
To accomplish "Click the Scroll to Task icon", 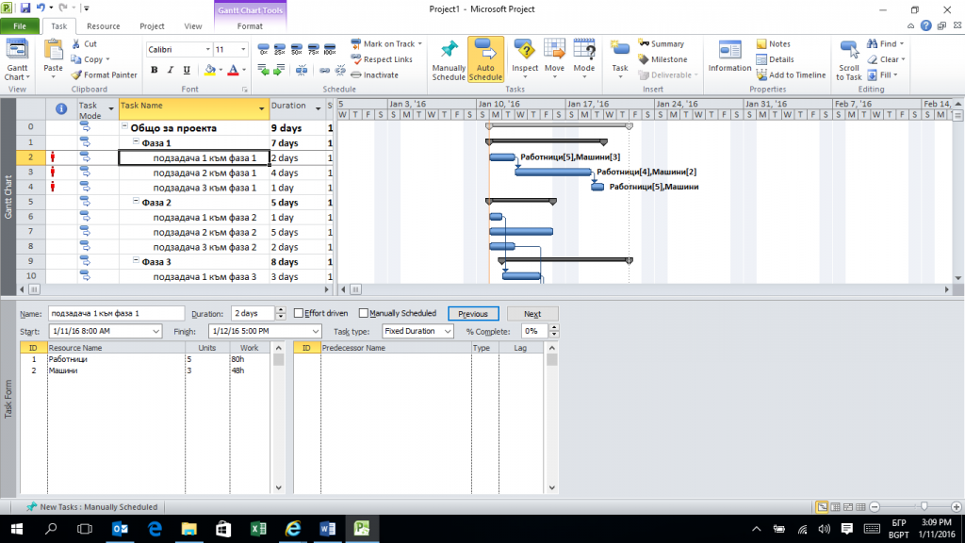I will [x=849, y=51].
